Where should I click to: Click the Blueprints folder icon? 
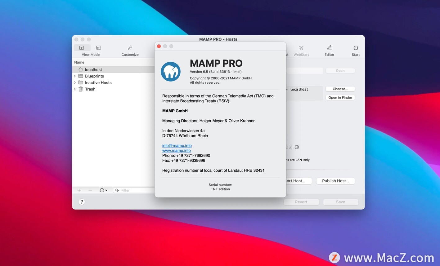pos(81,76)
